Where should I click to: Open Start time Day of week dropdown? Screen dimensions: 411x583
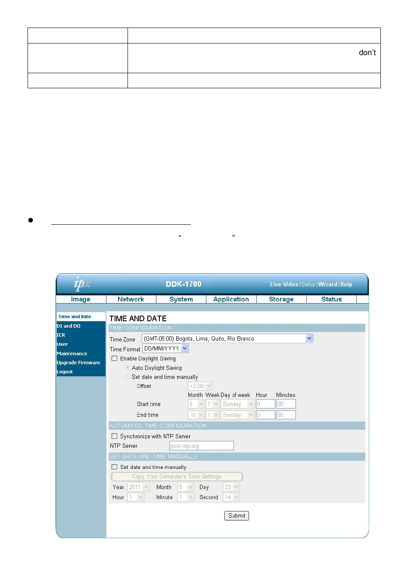click(238, 404)
